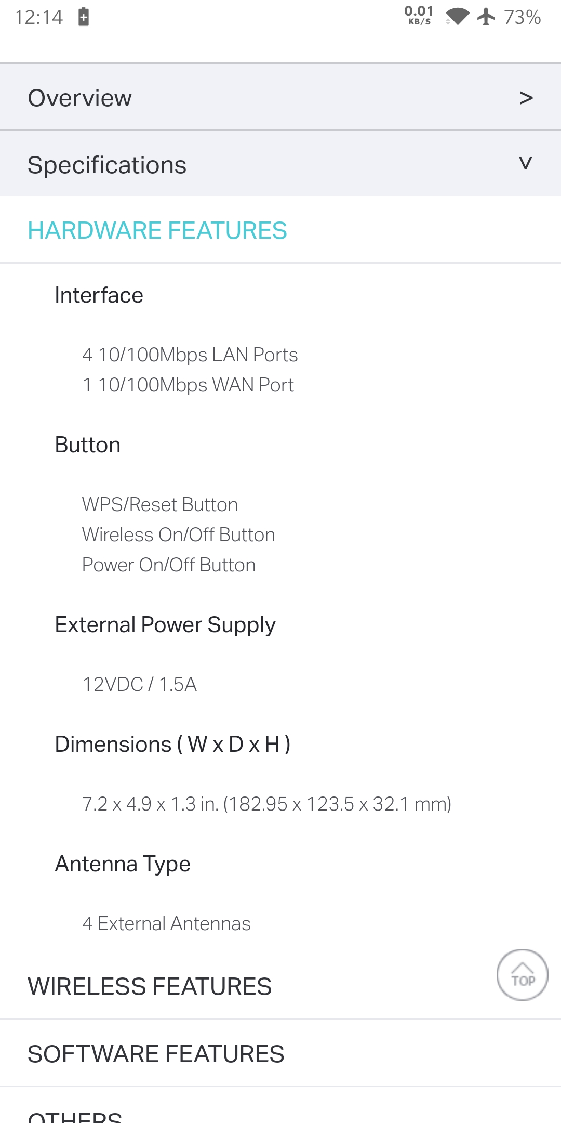Tap the network speed KB/S indicator

pos(419,16)
